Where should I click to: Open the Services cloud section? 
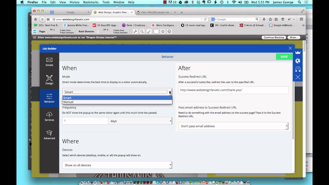[x=49, y=116]
